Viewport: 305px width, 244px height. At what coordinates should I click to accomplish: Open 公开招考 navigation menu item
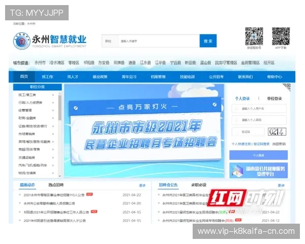(x=217, y=77)
